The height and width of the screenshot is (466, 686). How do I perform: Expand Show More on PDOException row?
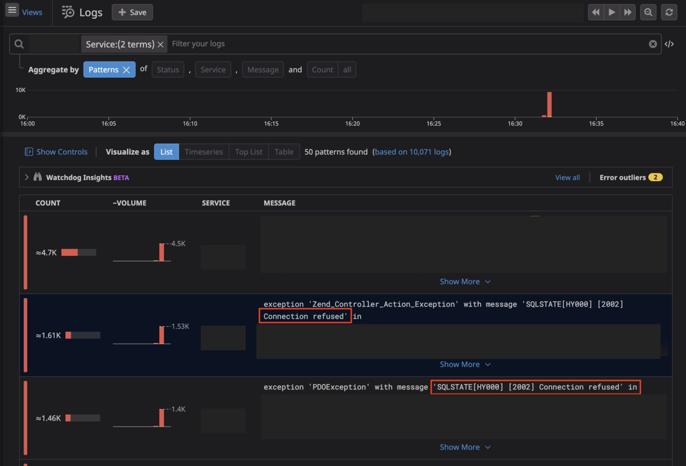click(x=465, y=447)
